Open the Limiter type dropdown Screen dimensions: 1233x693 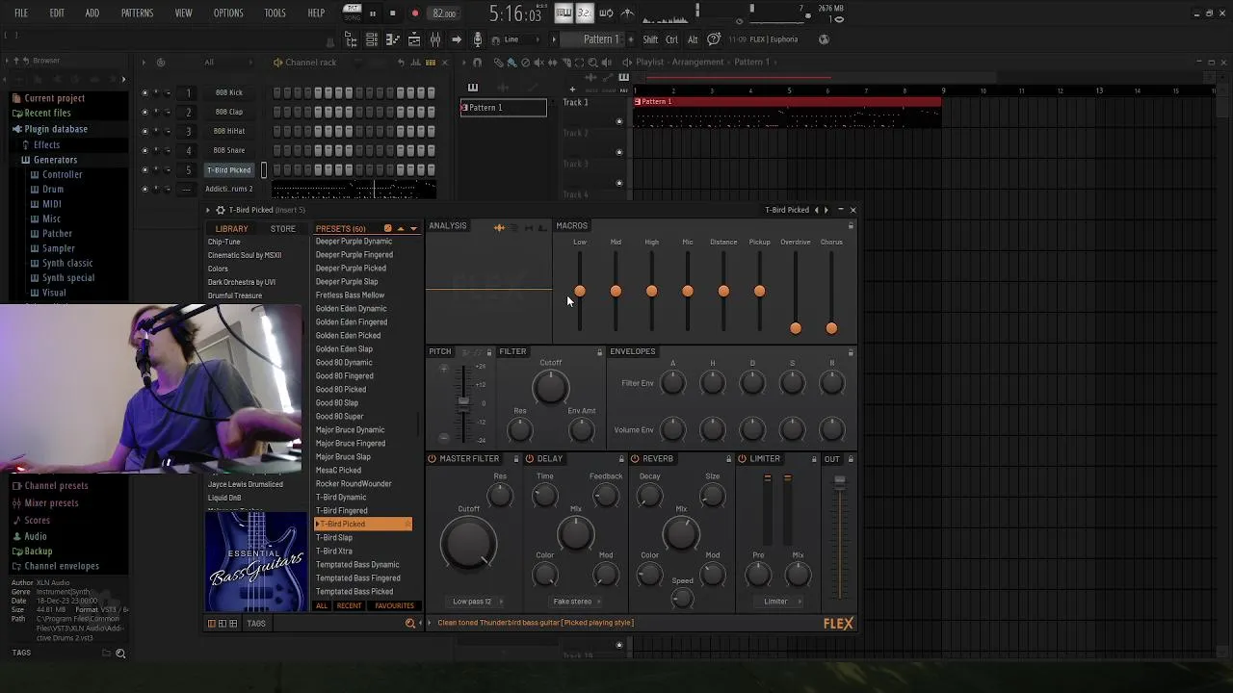click(778, 602)
